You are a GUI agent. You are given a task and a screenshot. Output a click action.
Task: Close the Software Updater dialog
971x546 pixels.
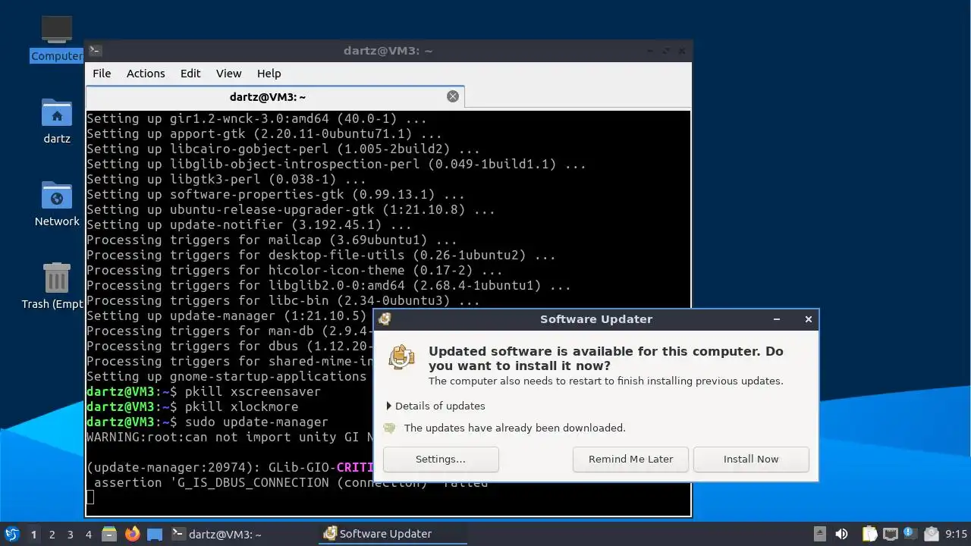[809, 319]
